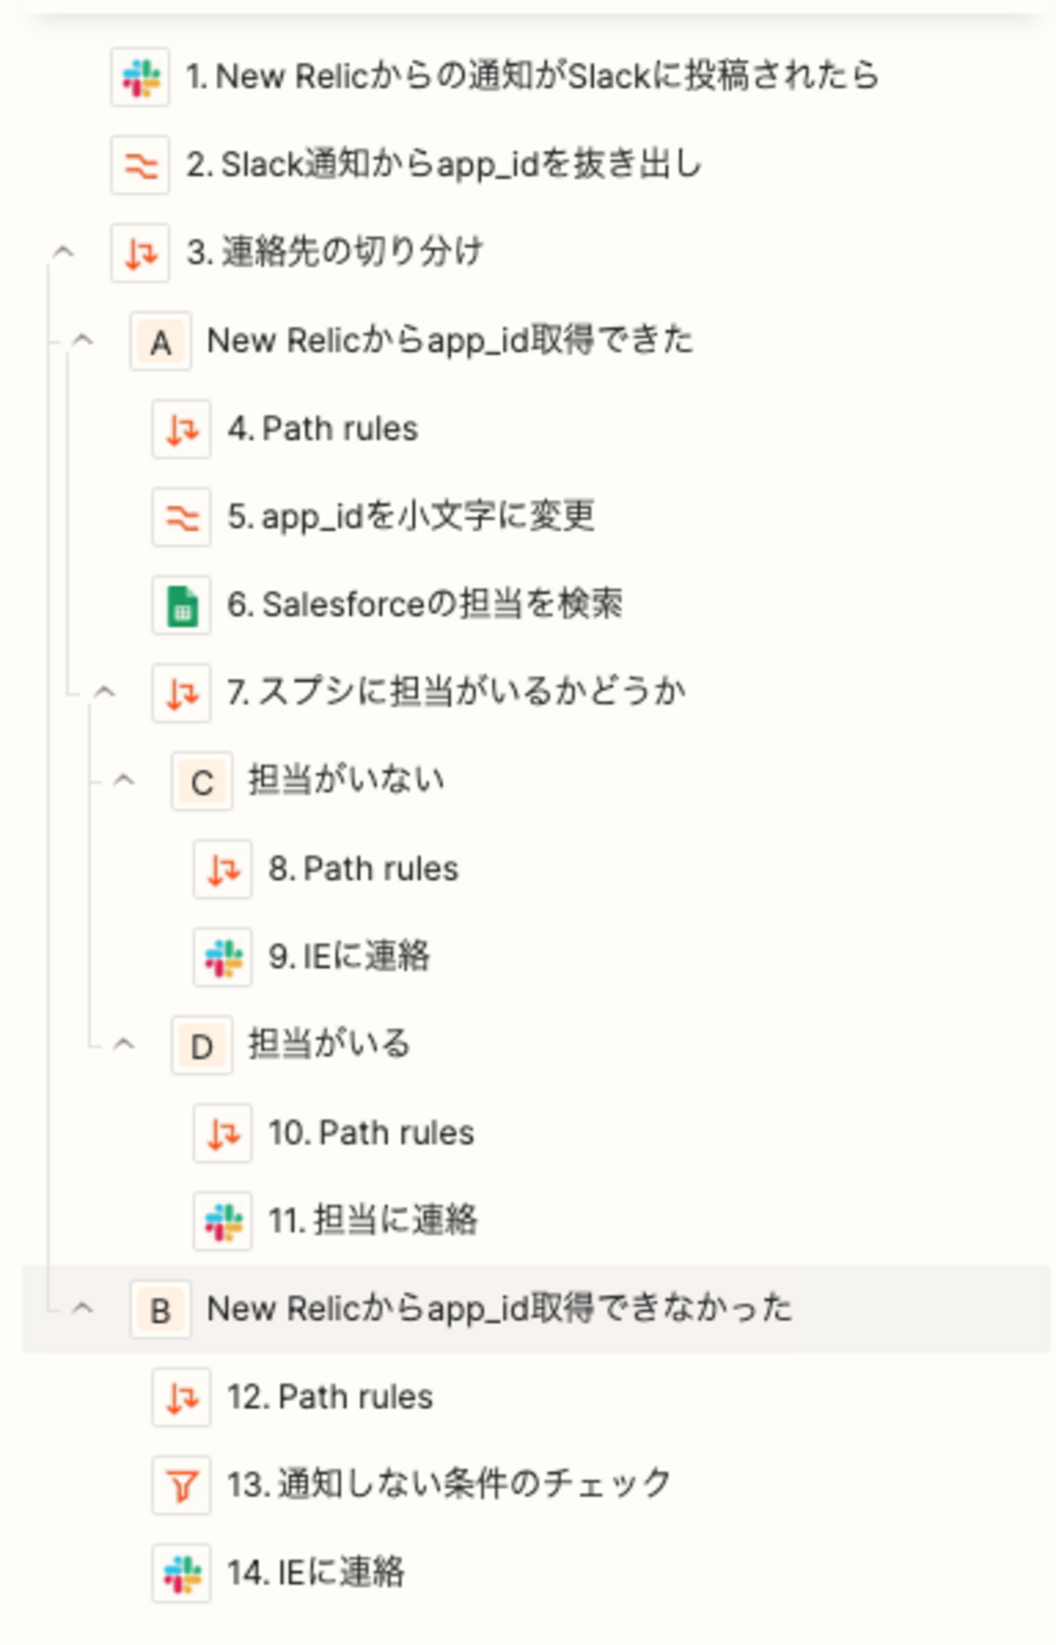Click the Paths icon for step 3
Image resolution: width=1056 pixels, height=1645 pixels.
(141, 253)
